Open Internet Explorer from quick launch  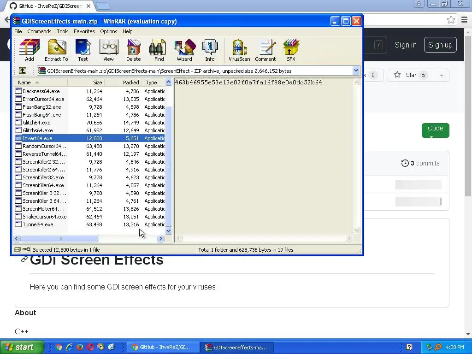tap(69, 347)
